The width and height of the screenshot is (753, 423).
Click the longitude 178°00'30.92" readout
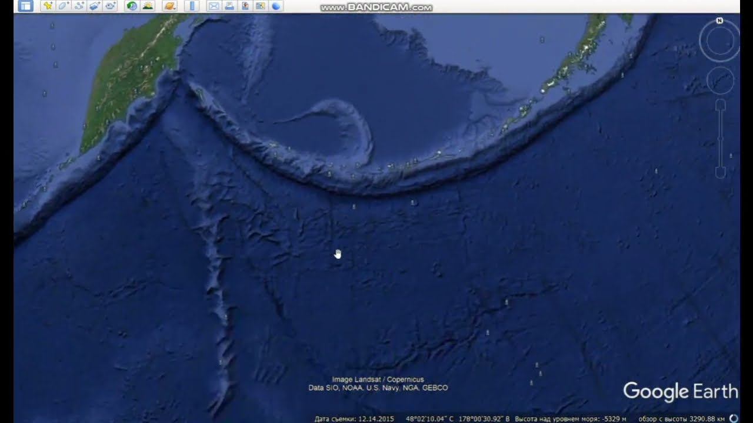(484, 419)
